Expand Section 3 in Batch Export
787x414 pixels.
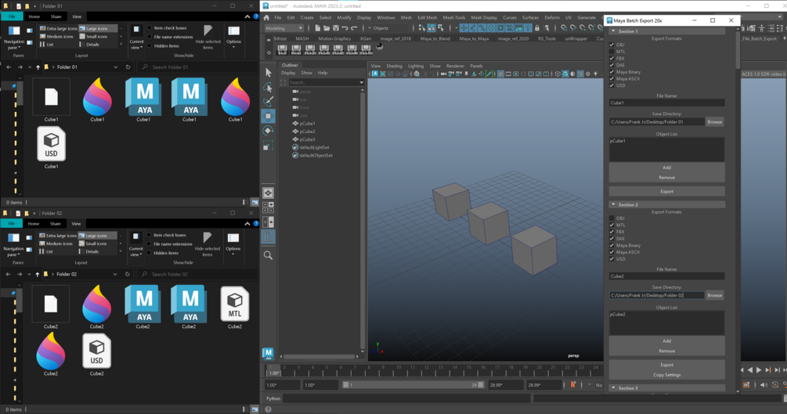pyautogui.click(x=613, y=388)
